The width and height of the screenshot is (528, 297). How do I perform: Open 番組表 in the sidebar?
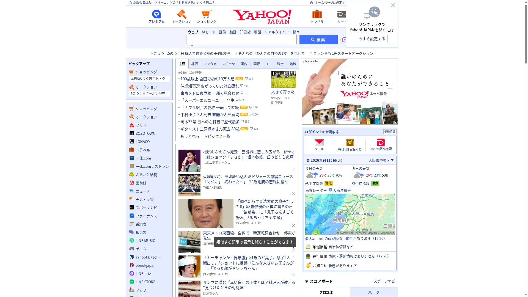point(141,224)
